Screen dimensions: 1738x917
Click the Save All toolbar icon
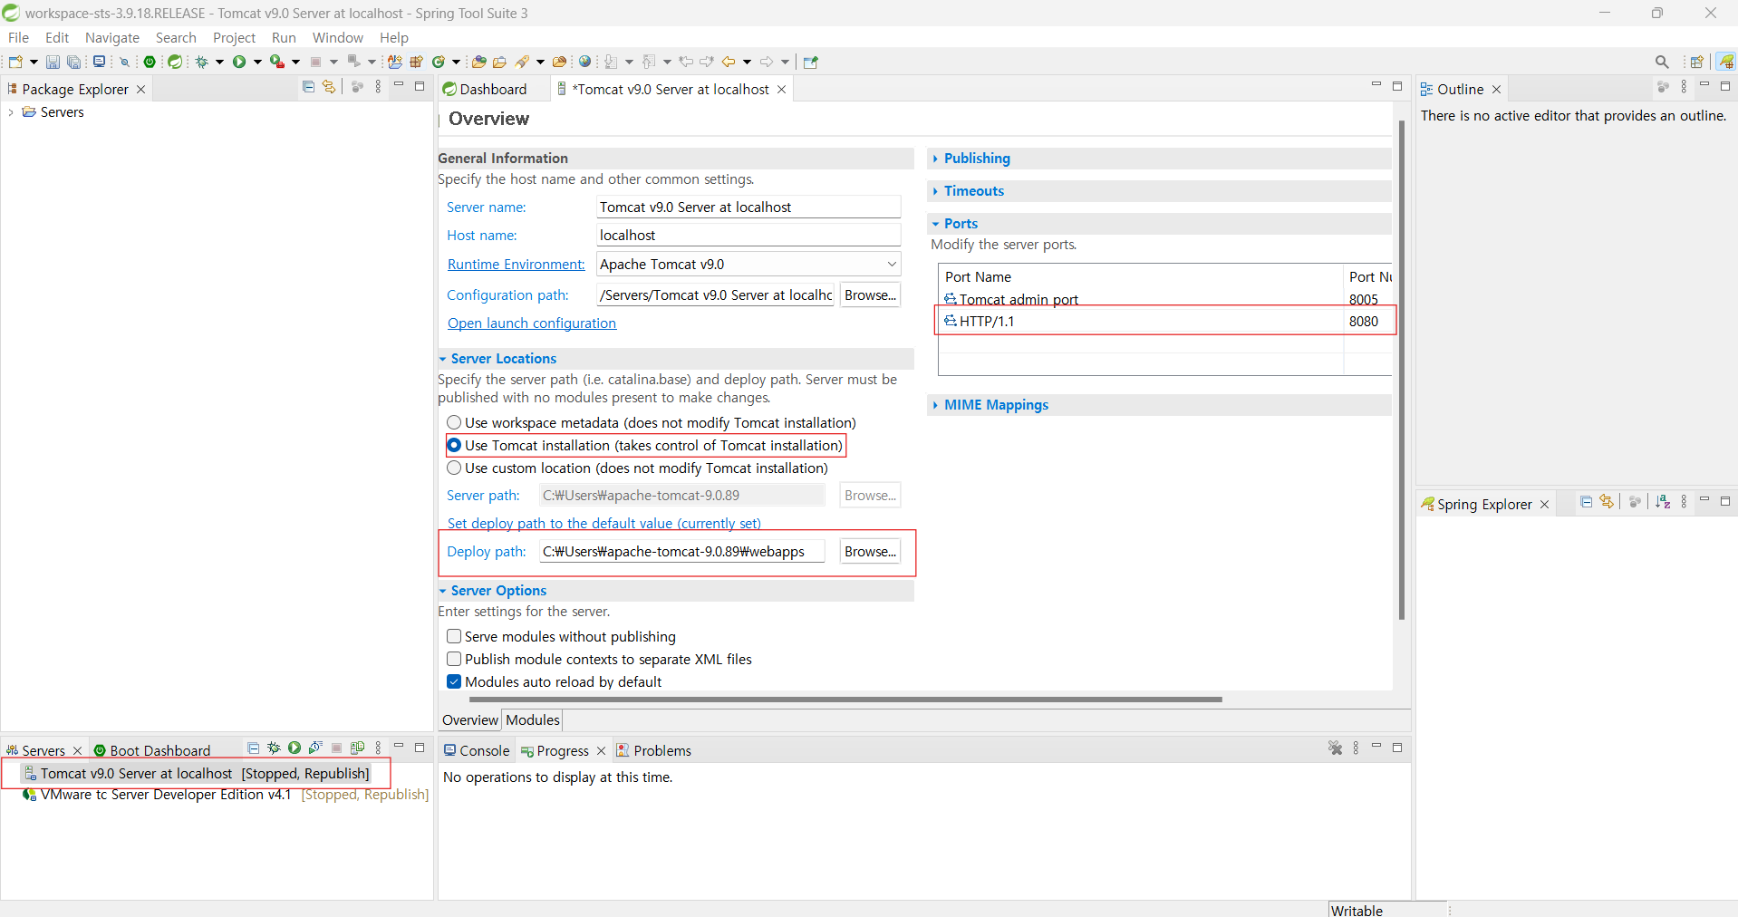(x=74, y=62)
